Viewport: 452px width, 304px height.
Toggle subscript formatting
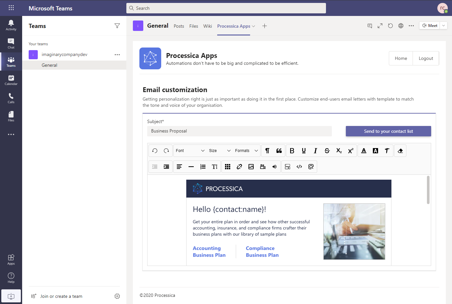click(x=339, y=151)
